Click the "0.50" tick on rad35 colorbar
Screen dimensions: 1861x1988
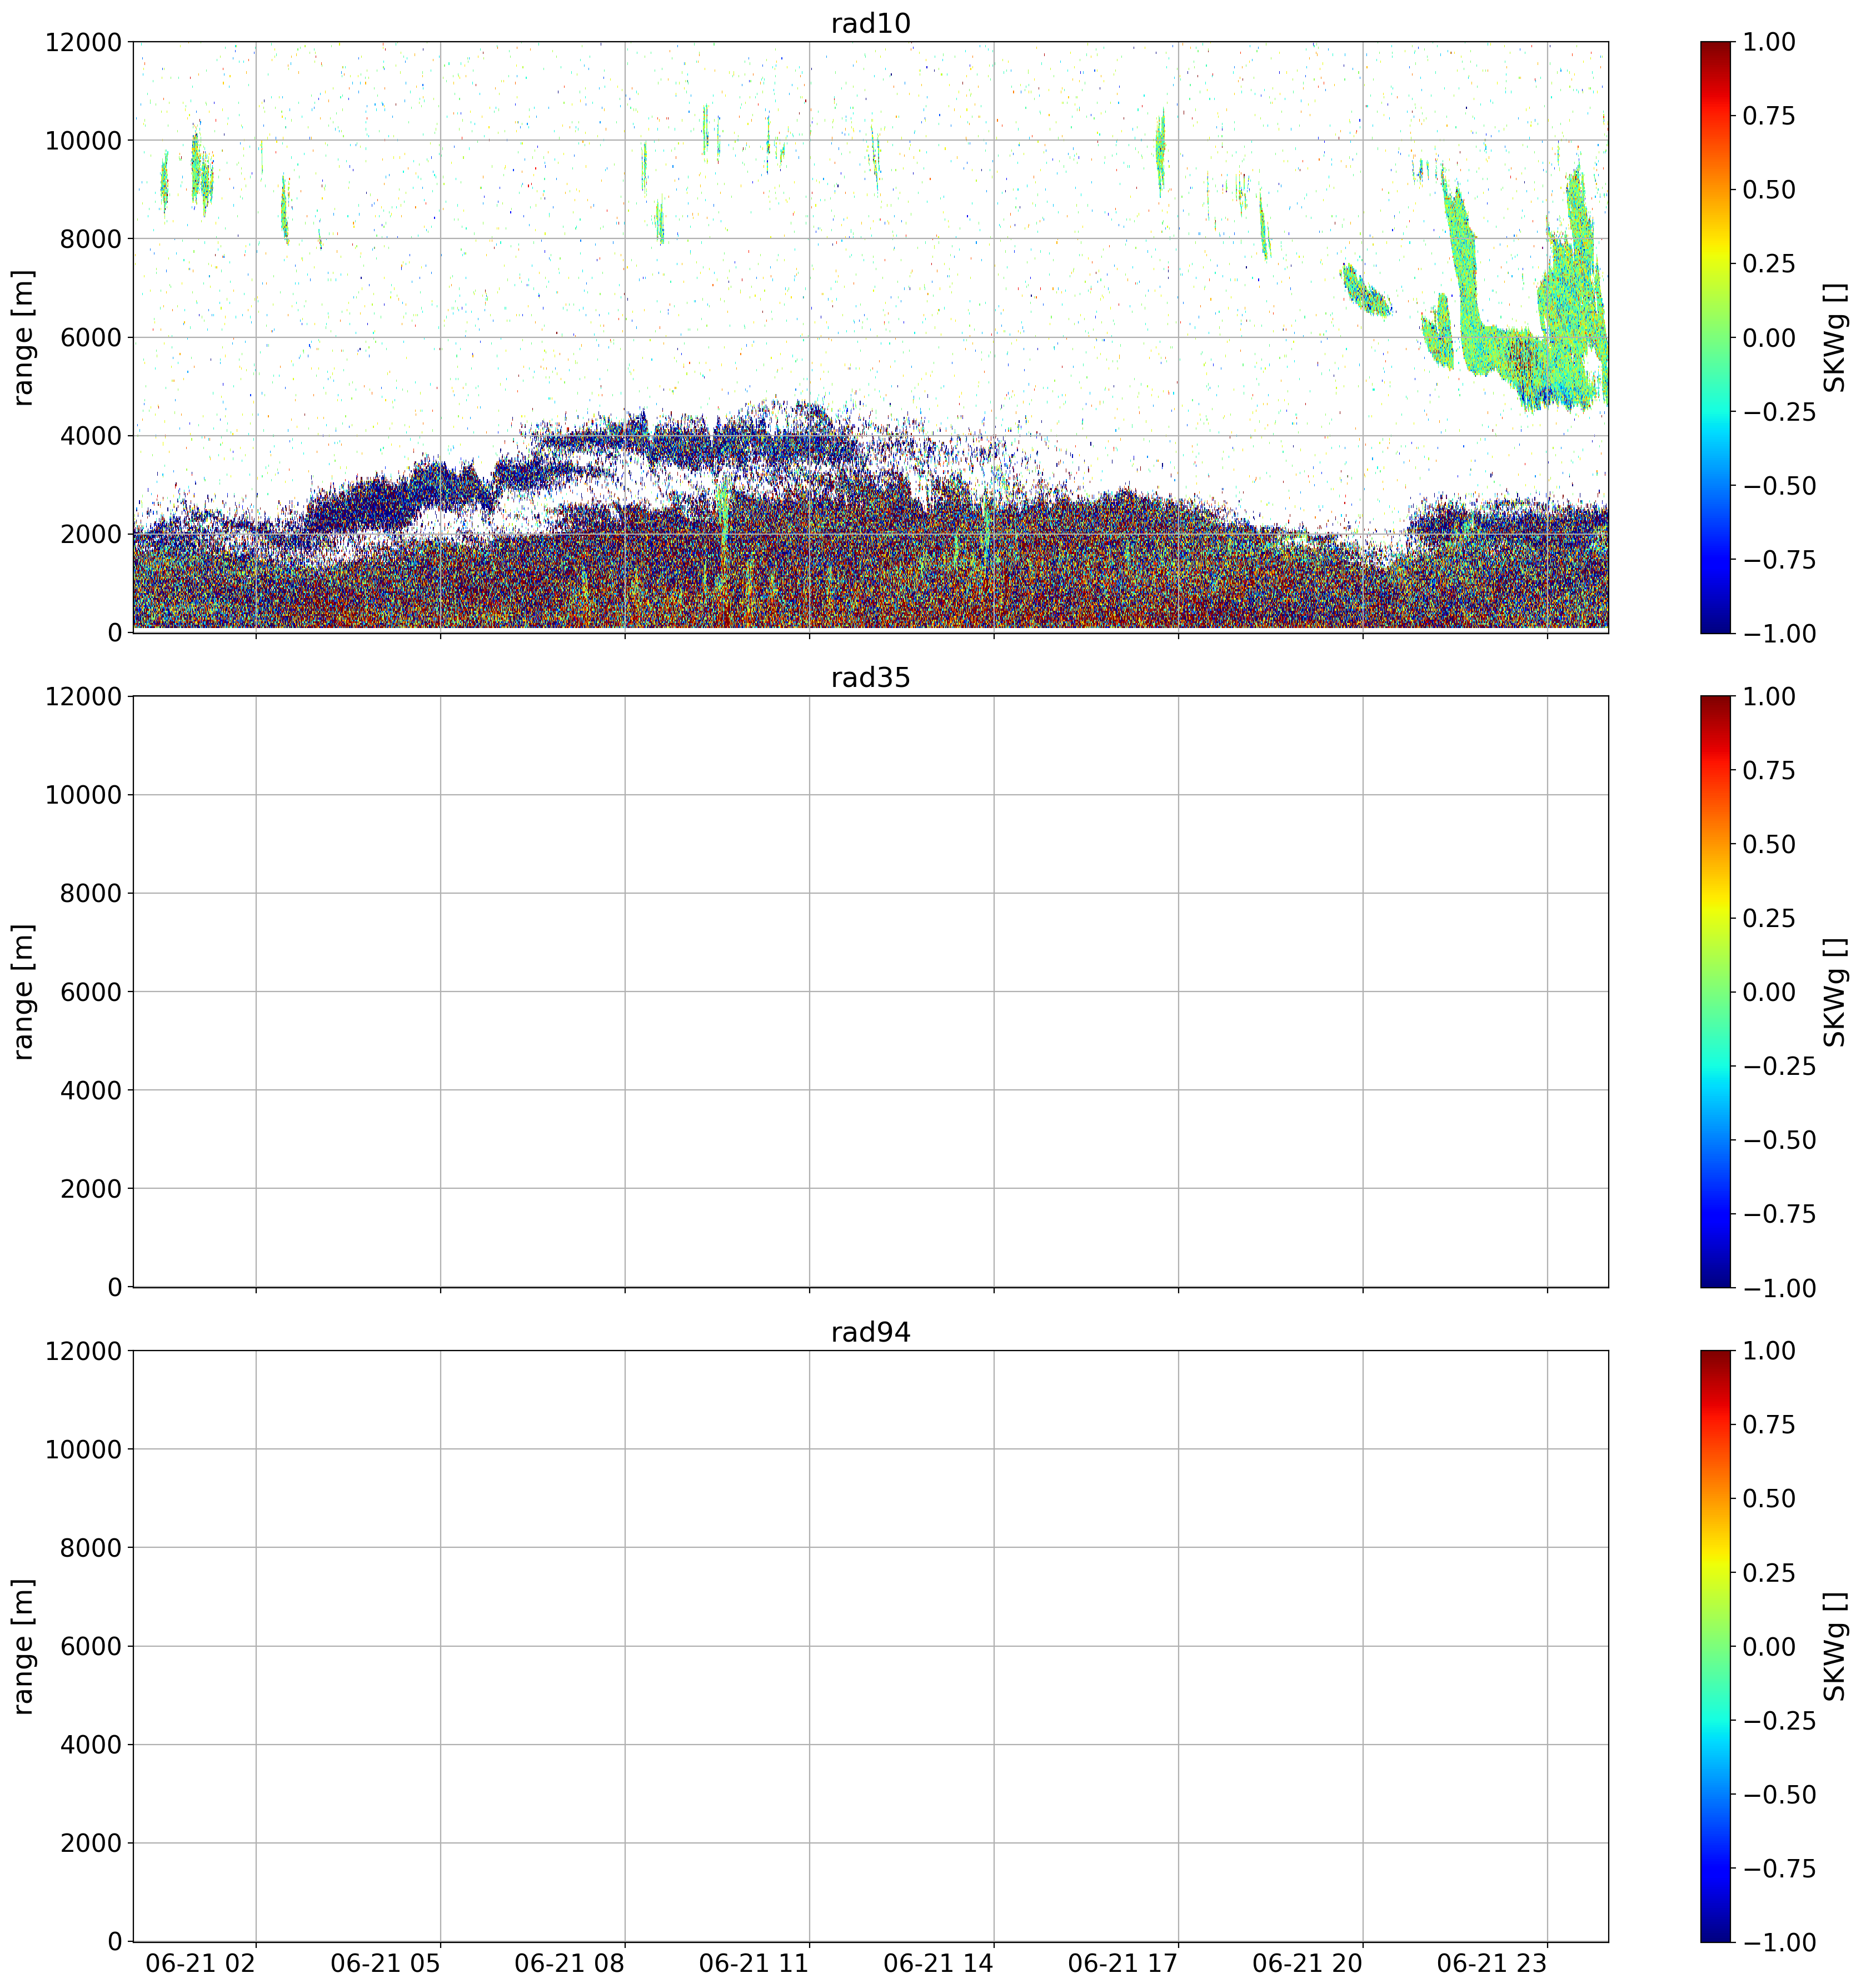coord(1769,844)
